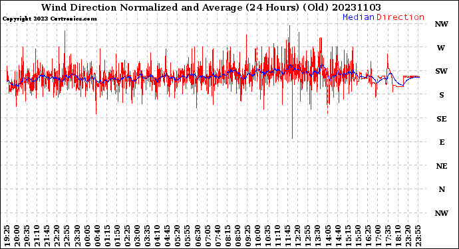This screenshot has height=249, width=459.
Task: Click the 'SW' direction axis label
Action: click(442, 71)
